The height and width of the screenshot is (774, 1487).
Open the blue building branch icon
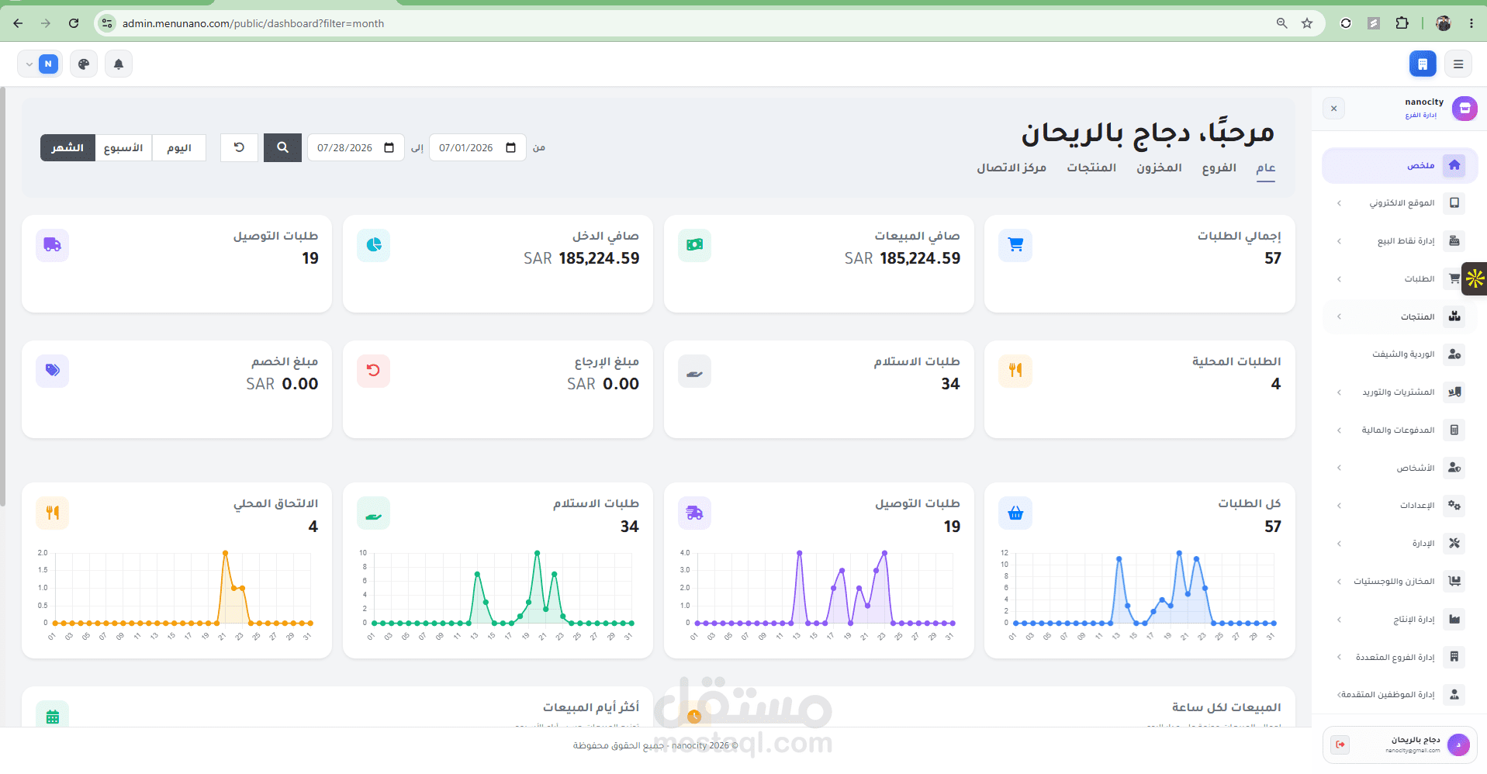pyautogui.click(x=1423, y=64)
